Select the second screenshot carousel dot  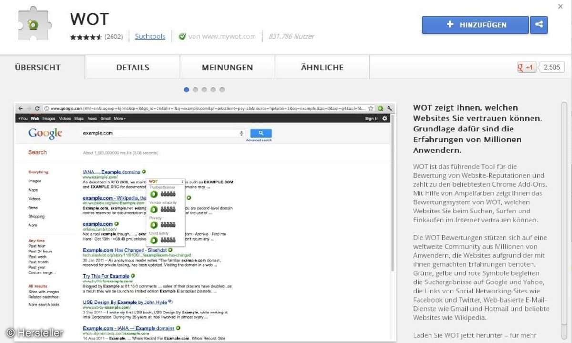195,90
